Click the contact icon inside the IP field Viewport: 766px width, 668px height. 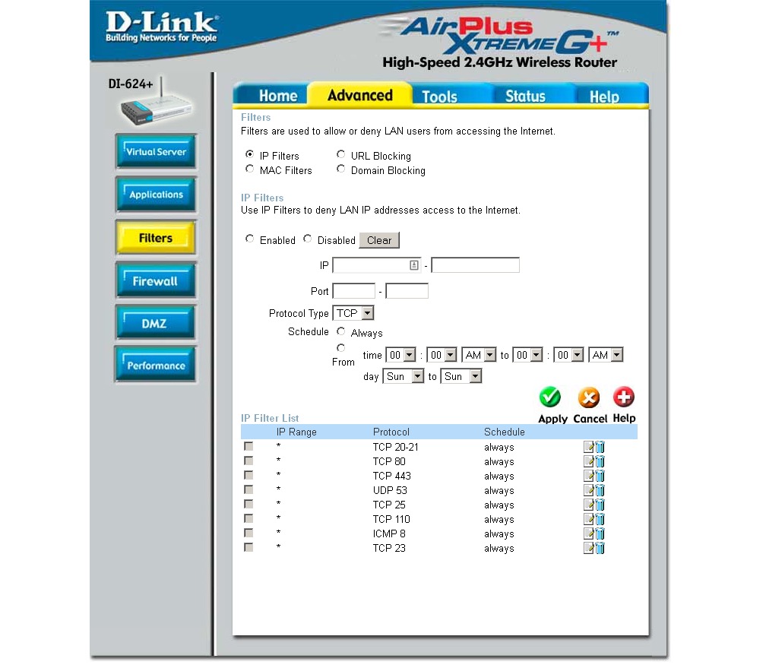click(413, 265)
